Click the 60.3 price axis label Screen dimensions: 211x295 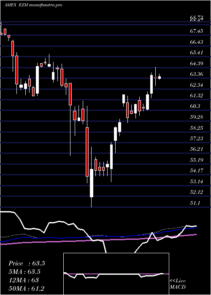(195, 107)
